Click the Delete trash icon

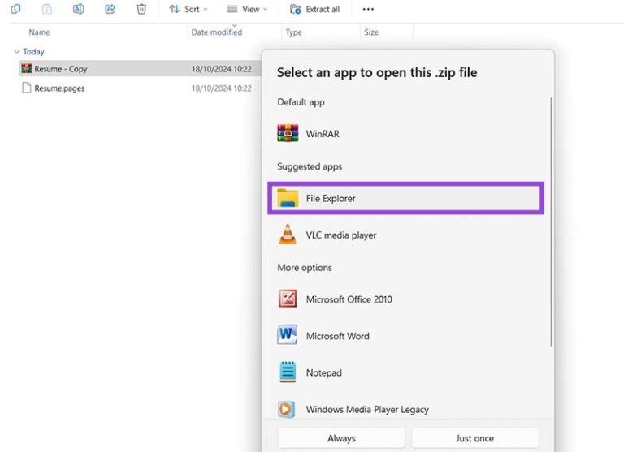coord(141,9)
